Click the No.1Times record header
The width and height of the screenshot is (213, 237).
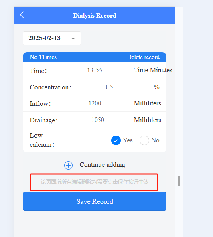43,57
